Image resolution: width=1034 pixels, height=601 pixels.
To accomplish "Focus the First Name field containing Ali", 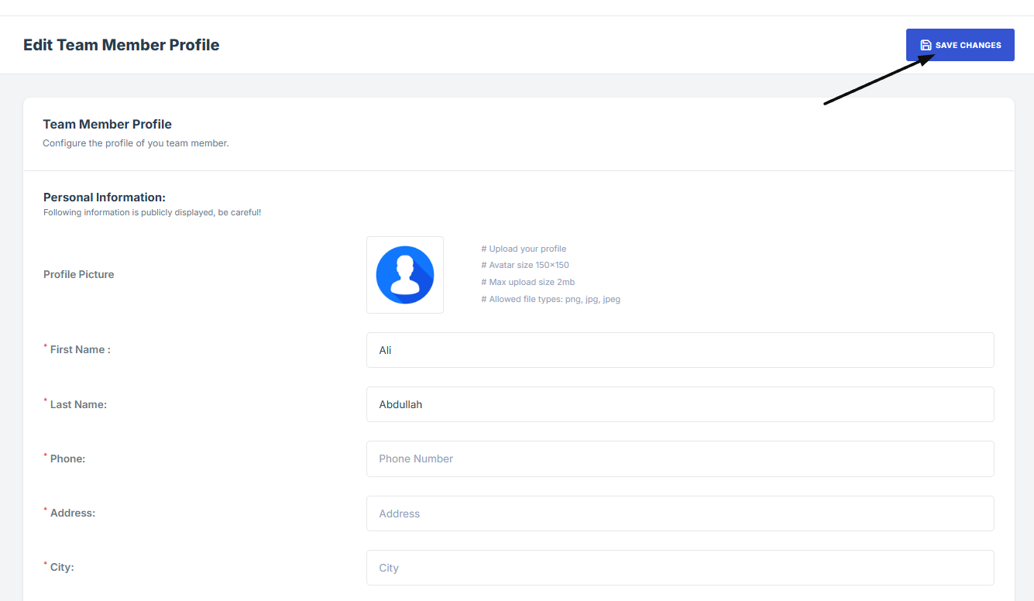I will [x=679, y=350].
